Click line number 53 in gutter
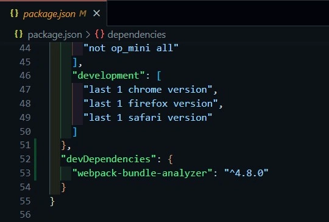Screen dimensions: 329x222 click(25, 173)
